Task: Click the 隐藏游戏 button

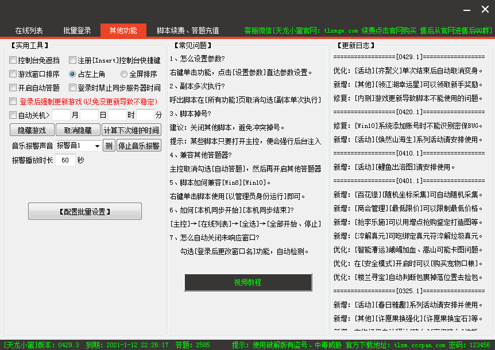Action: [x=32, y=130]
